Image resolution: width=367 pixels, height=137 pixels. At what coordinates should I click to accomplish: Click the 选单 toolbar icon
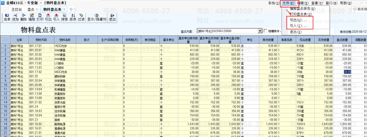(x=7, y=17)
